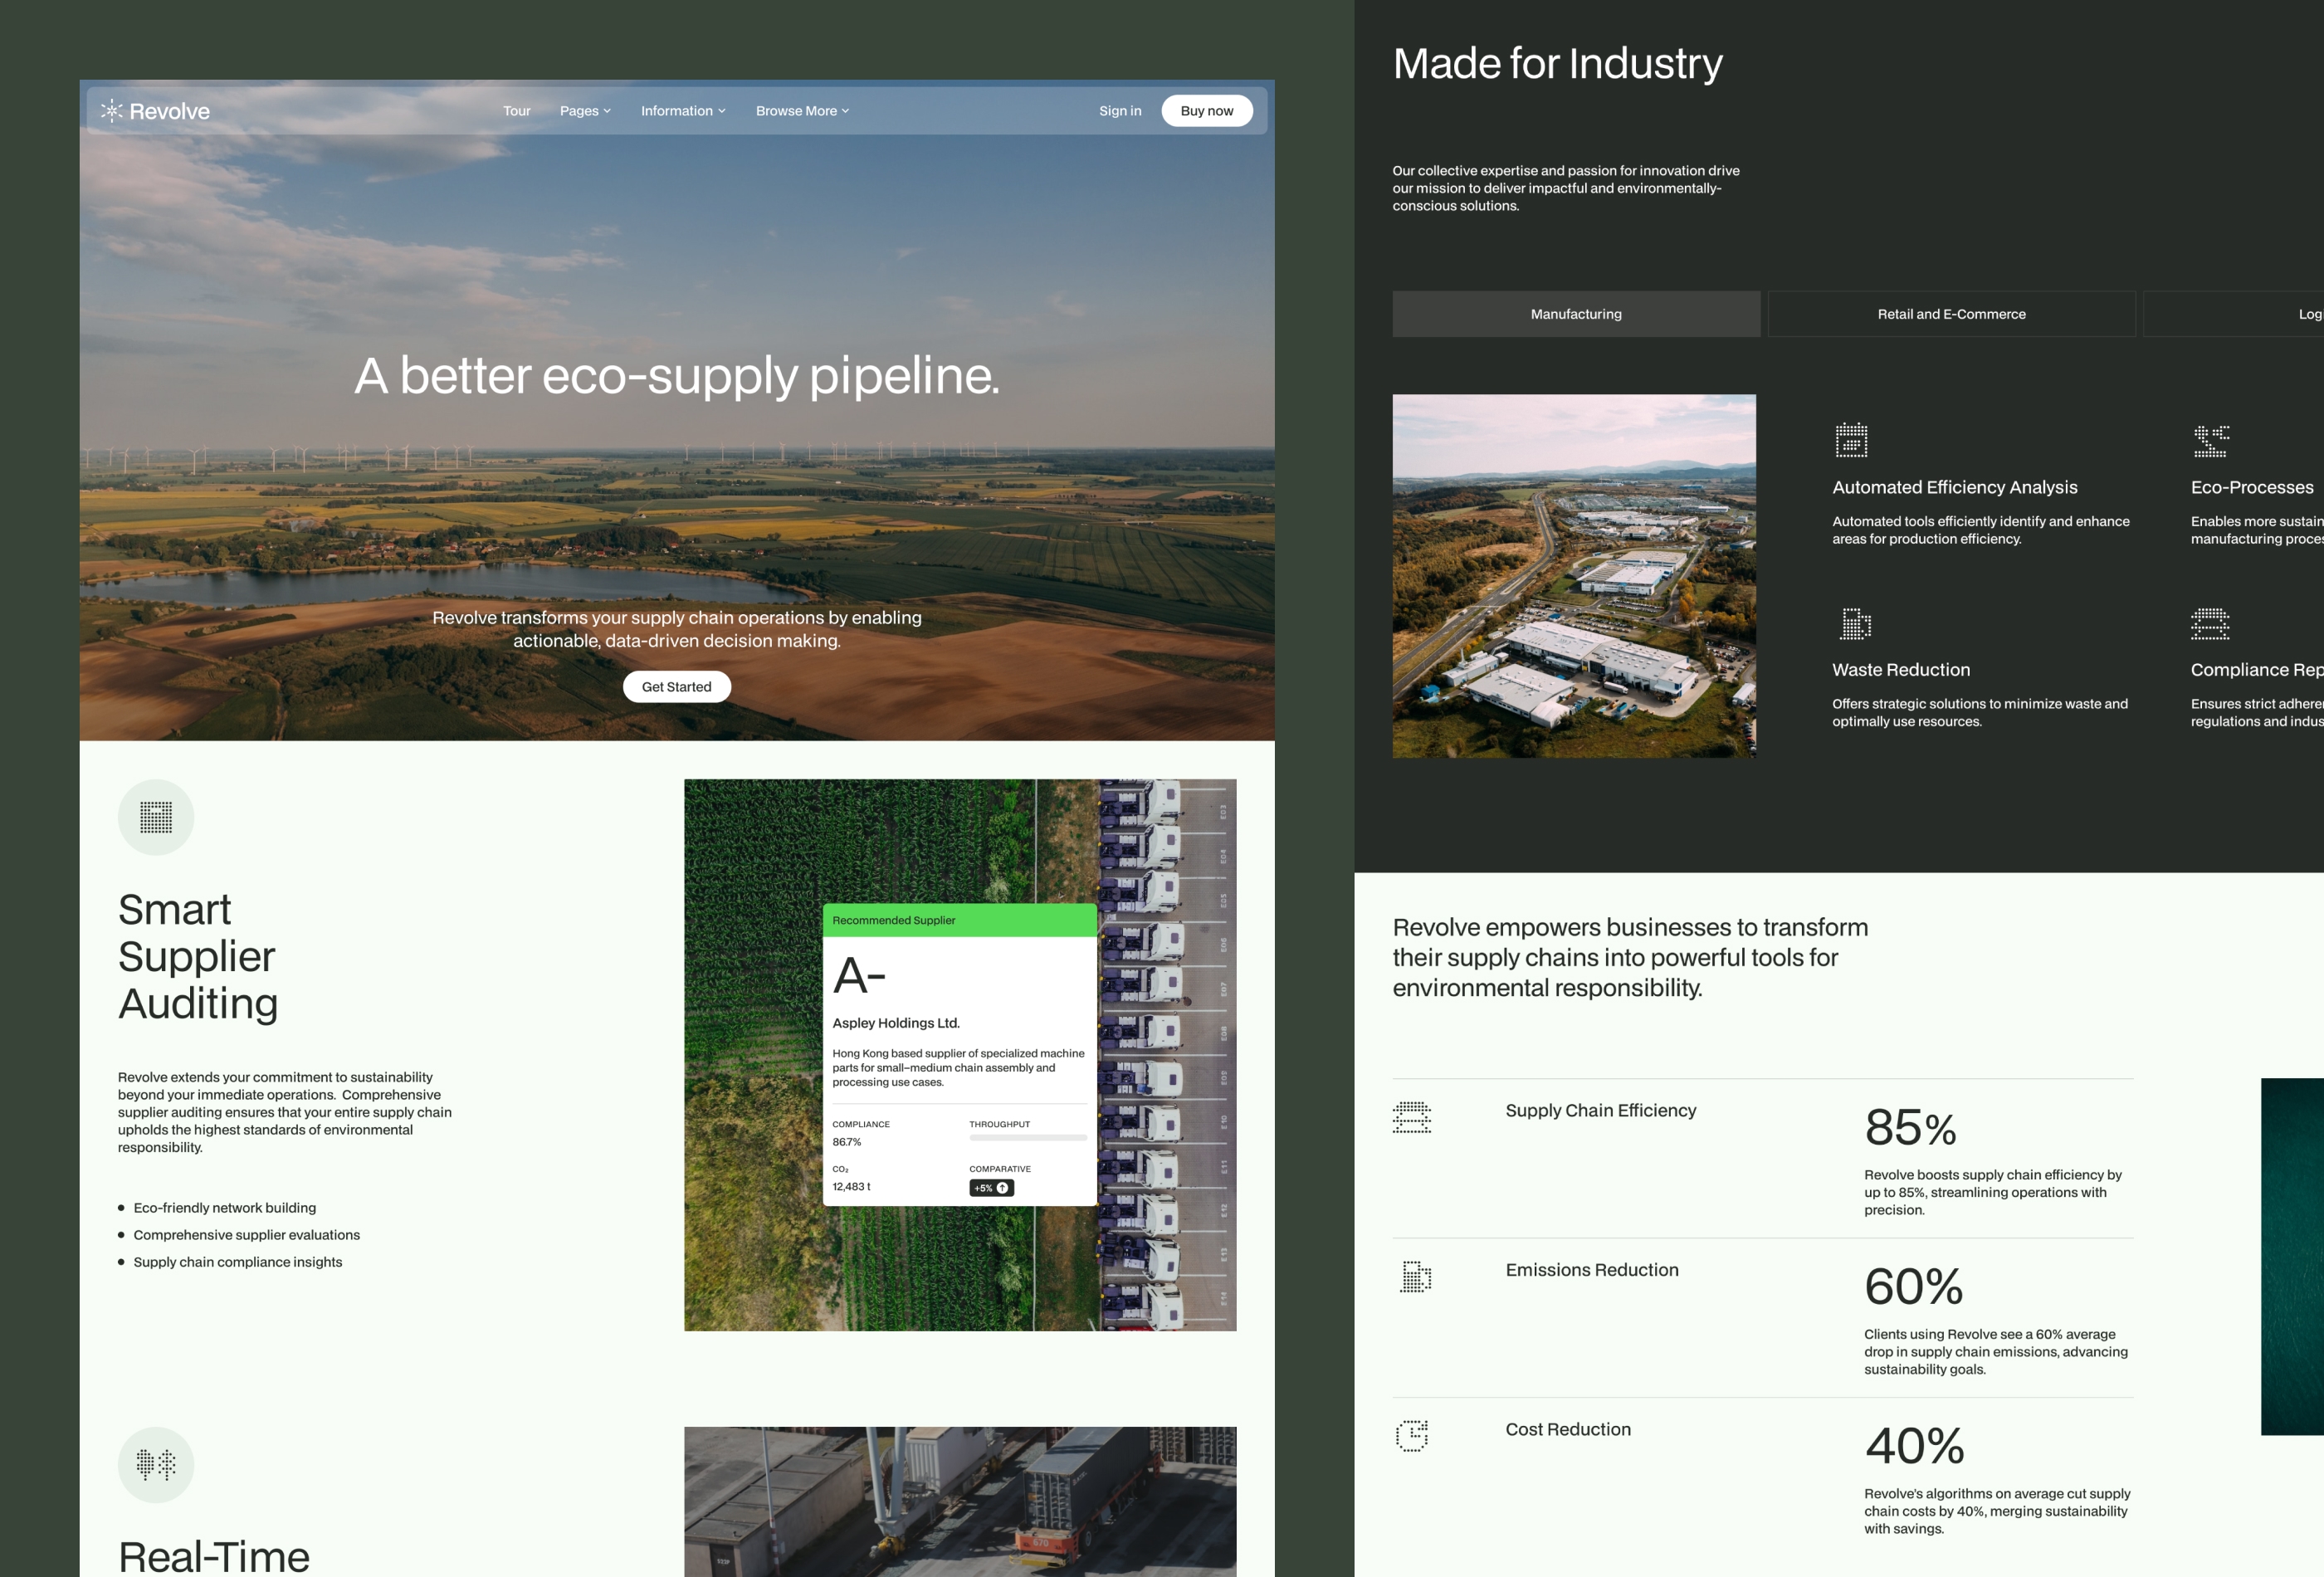Click the Revolve logo icon in navbar
This screenshot has width=2324, height=1577.
(112, 111)
